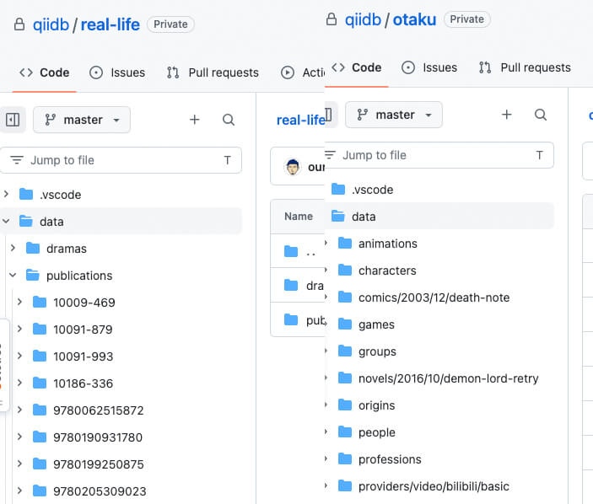Click folder icon beside 10009-469

tap(40, 303)
